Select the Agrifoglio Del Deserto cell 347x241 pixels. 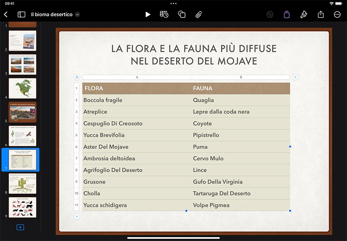[137, 170]
